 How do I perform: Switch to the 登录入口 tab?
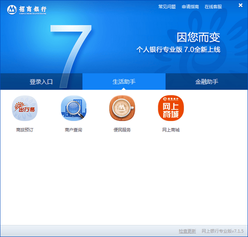point(41,82)
